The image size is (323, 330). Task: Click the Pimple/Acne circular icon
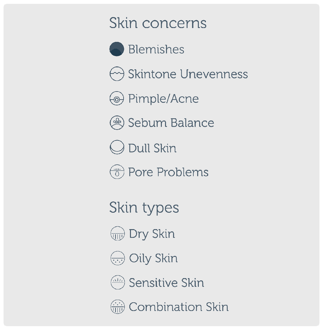coord(116,99)
